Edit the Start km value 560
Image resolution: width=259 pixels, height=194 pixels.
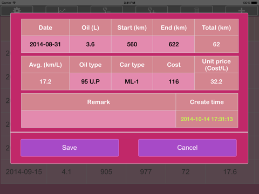pyautogui.click(x=132, y=44)
